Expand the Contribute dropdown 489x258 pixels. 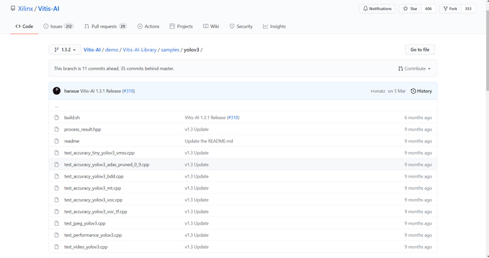414,68
